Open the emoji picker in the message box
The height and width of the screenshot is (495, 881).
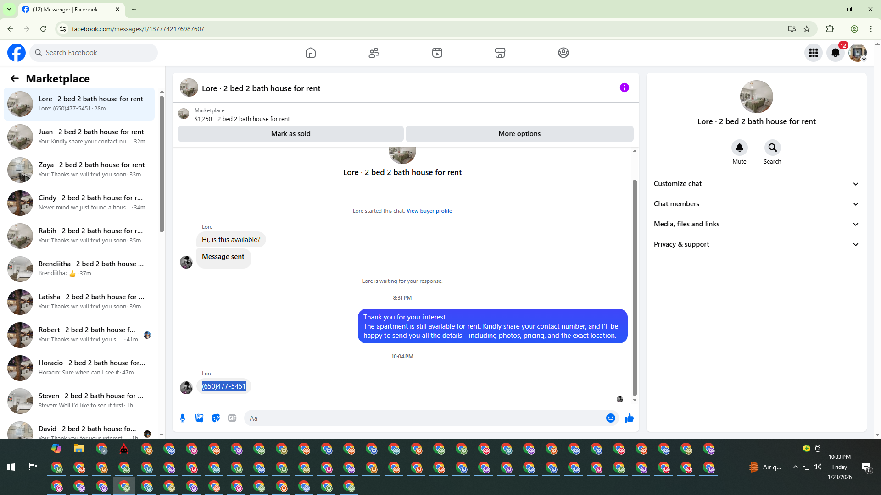610,418
